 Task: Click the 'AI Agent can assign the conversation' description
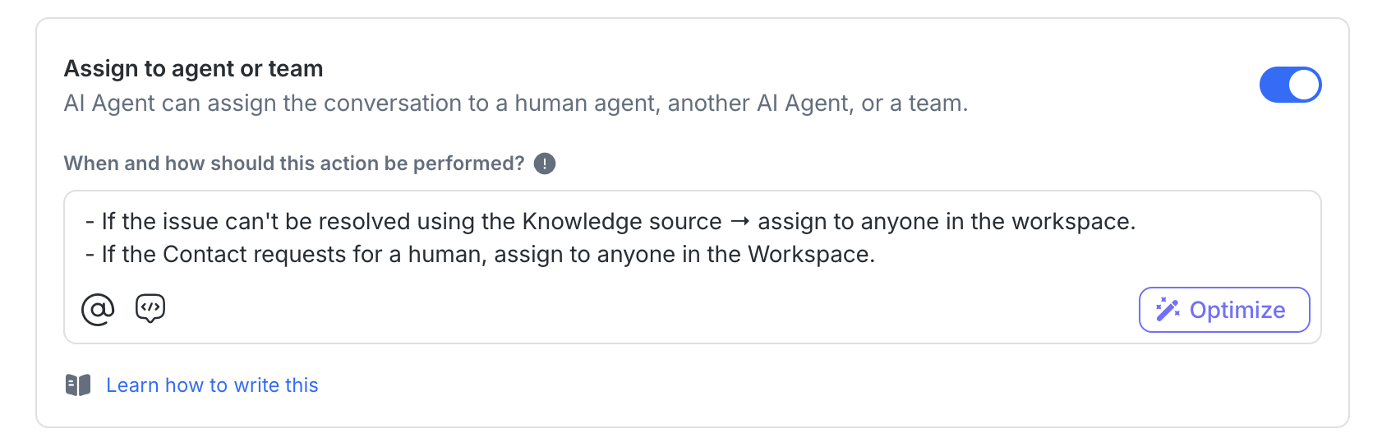coord(515,104)
